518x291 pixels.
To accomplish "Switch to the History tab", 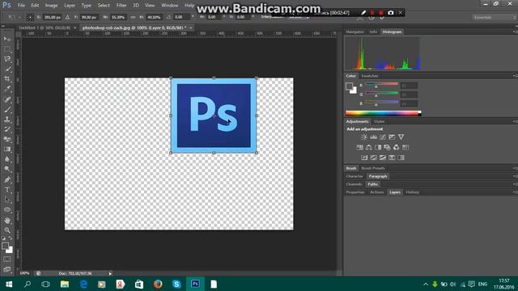I will [x=412, y=192].
